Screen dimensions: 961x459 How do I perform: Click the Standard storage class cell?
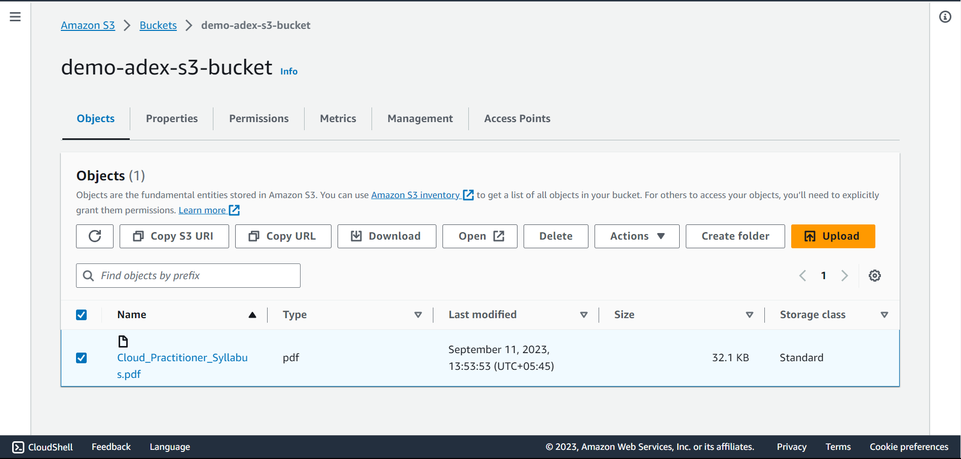pos(801,358)
